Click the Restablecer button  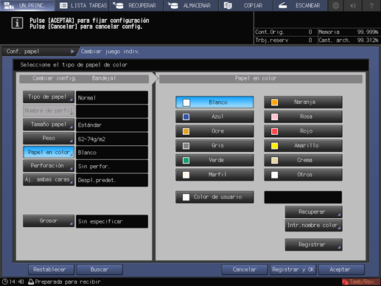51,270
